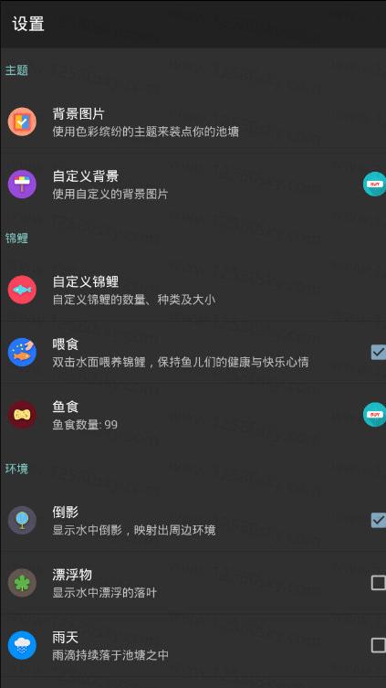The image size is (386, 688).
Task: Tap the red fish 自定义锦鲤 icon
Action: (22, 290)
